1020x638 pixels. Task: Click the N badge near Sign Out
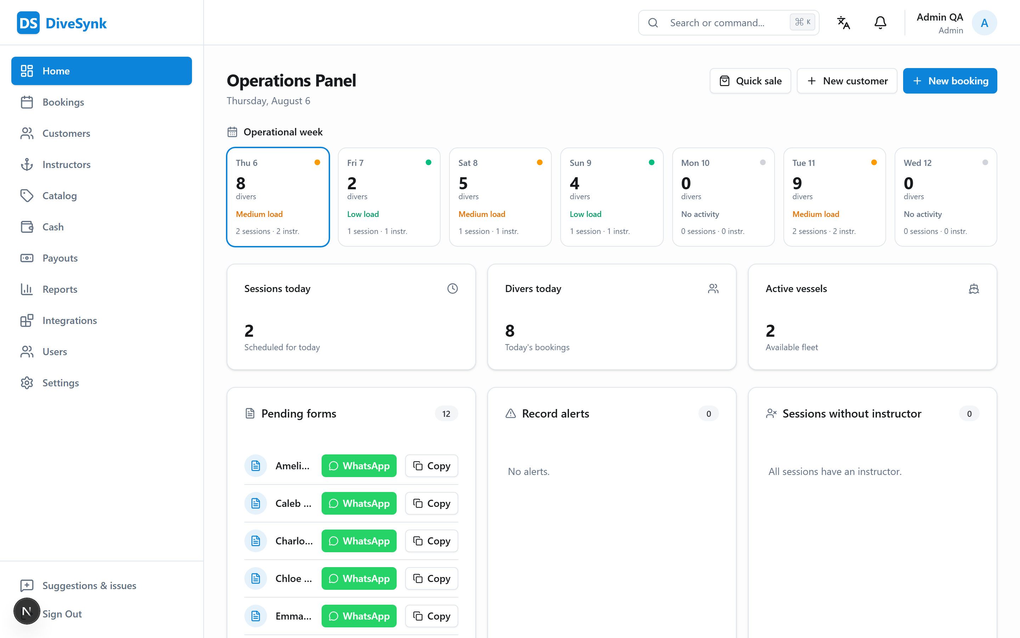pos(27,611)
